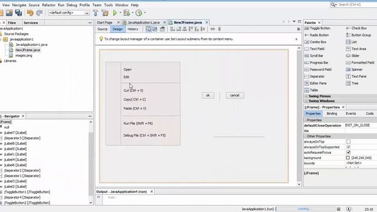Toggle the alwaysOnTop checkbox
Viewport: 377px width, 212px height.
[348, 141]
